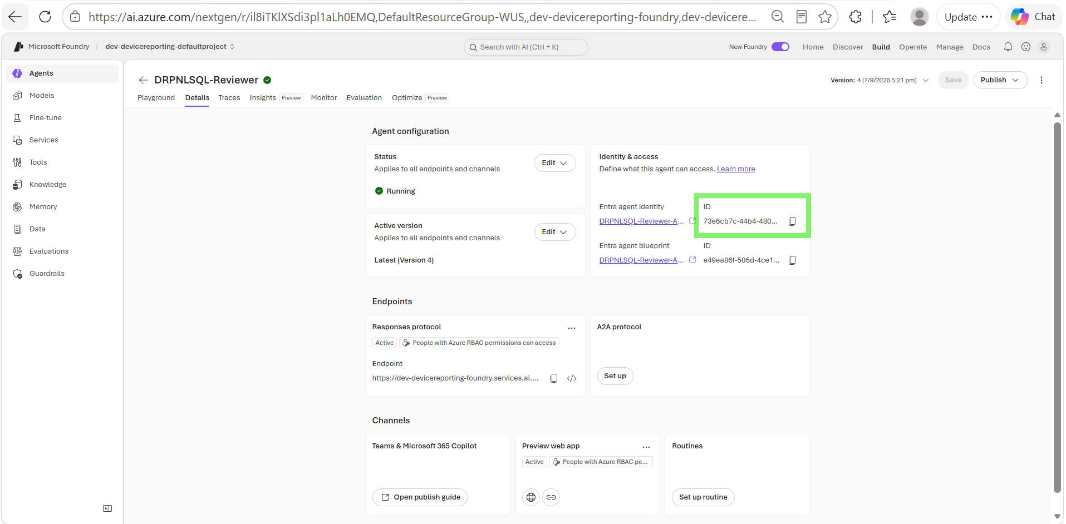1066x524 pixels.
Task: Open browser zoom magnifier icon
Action: click(778, 17)
